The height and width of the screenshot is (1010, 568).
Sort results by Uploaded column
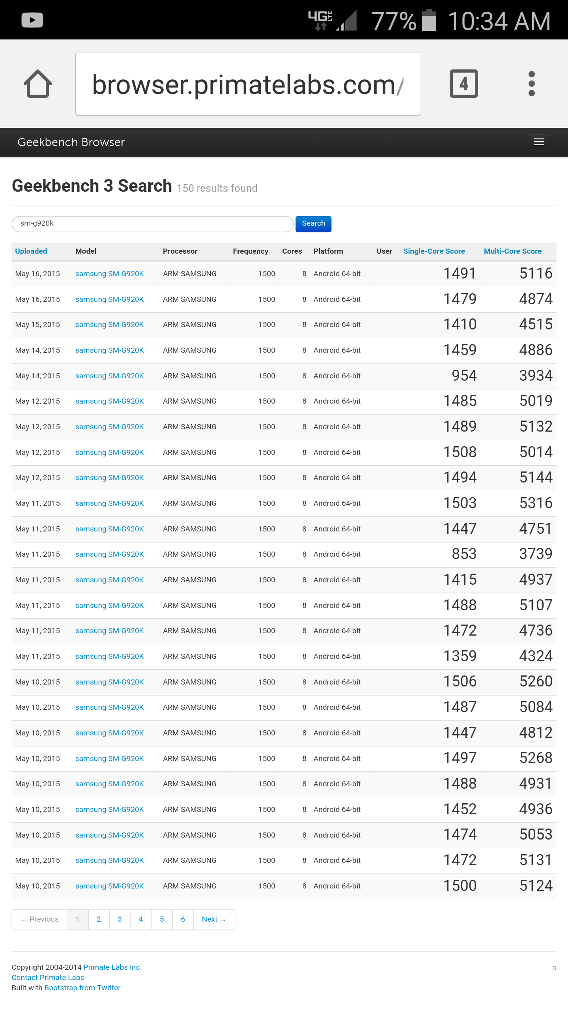tap(31, 251)
